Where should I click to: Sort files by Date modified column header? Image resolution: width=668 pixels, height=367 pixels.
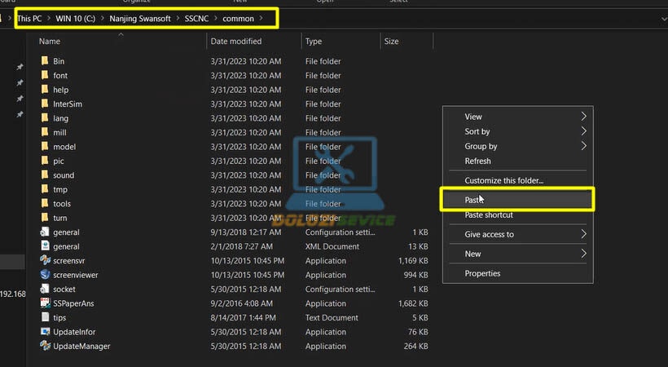click(235, 41)
